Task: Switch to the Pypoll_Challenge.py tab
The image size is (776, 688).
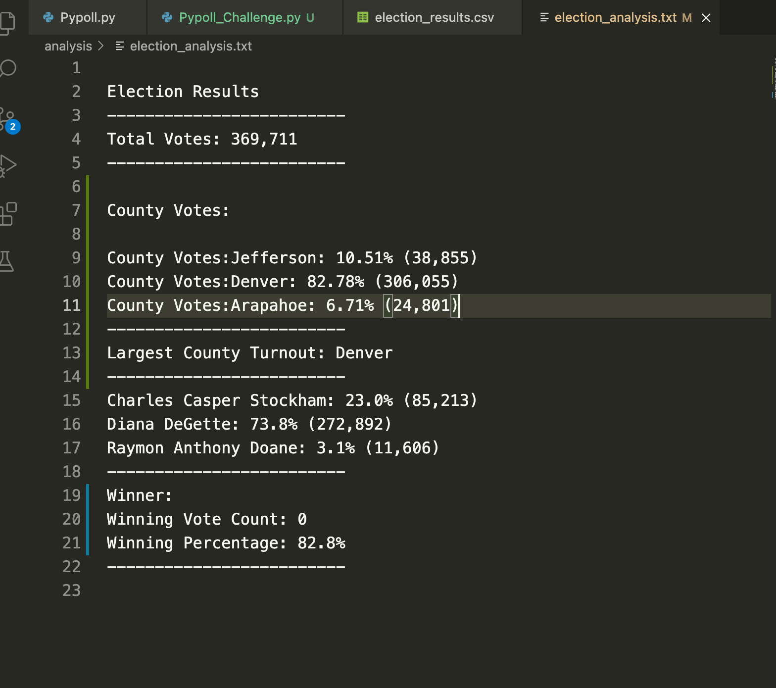Action: [245, 17]
